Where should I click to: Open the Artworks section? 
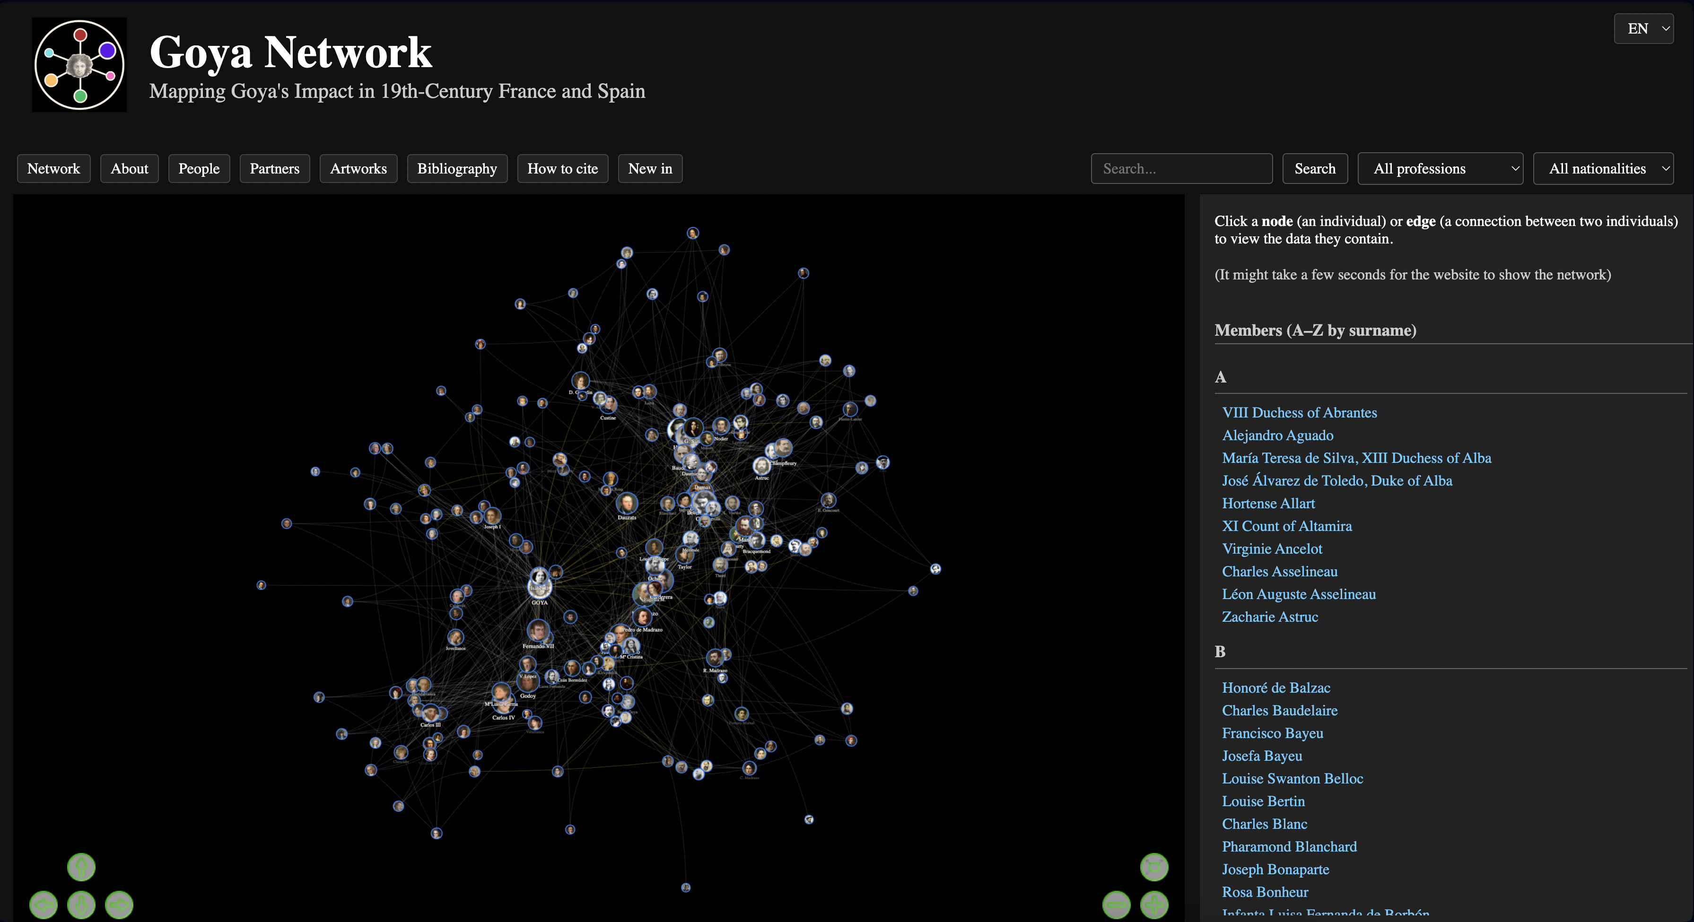358,168
